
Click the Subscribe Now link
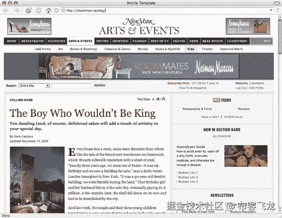(178, 83)
